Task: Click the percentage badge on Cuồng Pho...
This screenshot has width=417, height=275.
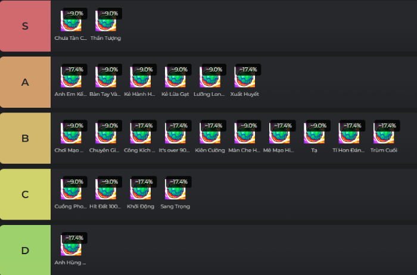Action: tap(75, 182)
